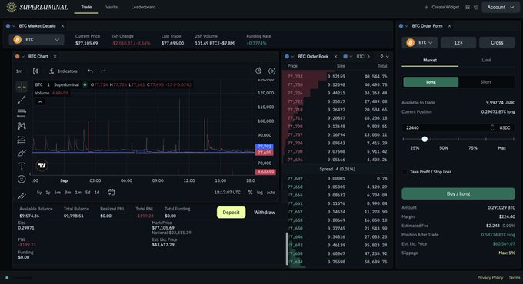Open the Superluminal sun logo
The height and width of the screenshot is (284, 523).
(x=12, y=7)
